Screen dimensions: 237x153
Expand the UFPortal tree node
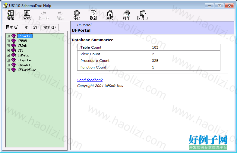click(8, 36)
